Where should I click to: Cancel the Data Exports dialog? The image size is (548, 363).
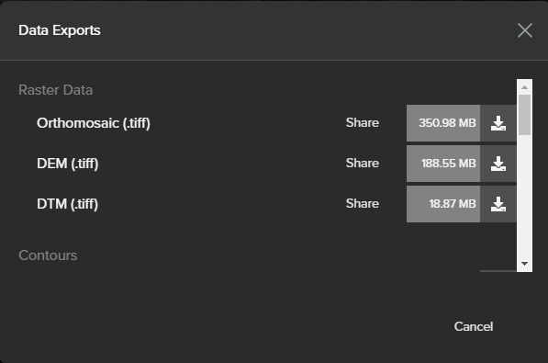(x=474, y=326)
